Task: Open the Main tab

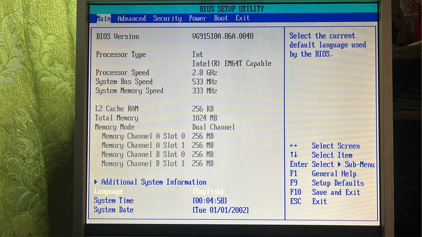Action: 104,18
